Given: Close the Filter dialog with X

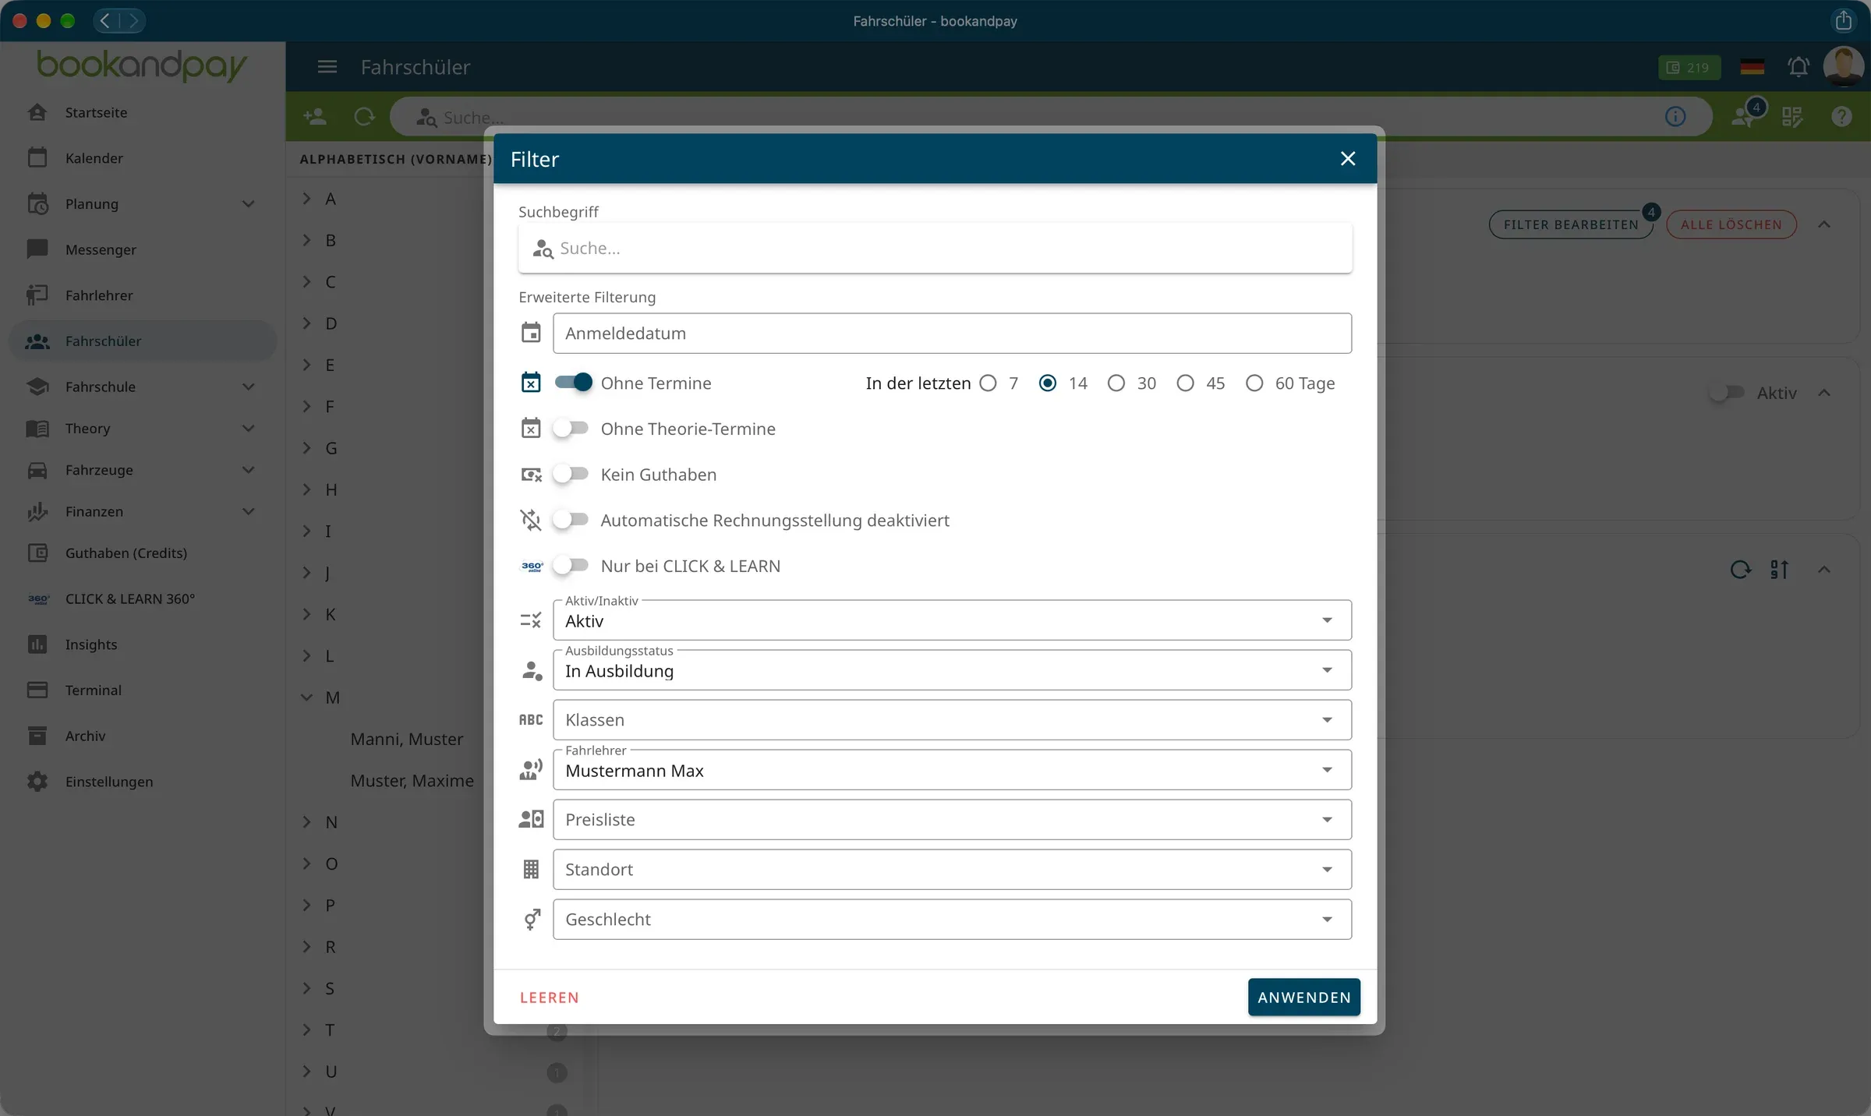Looking at the screenshot, I should [1348, 159].
